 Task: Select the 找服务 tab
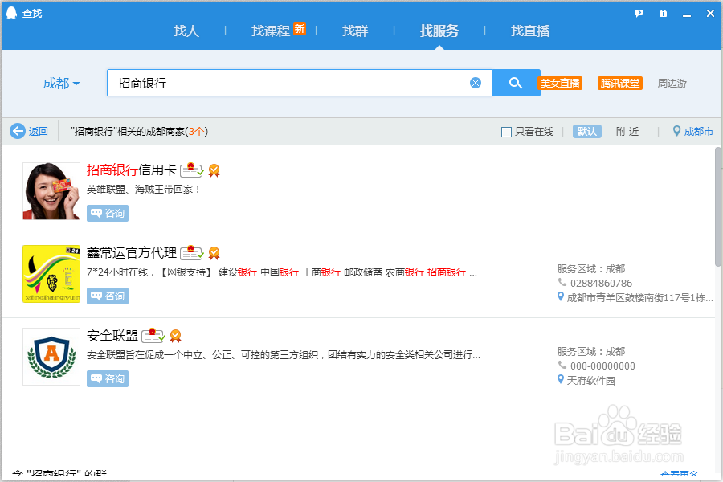(x=439, y=31)
